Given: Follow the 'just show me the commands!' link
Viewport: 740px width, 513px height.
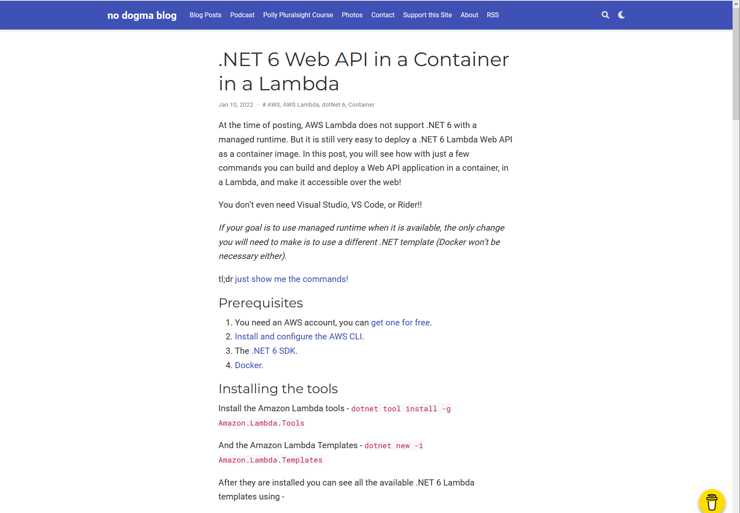Looking at the screenshot, I should click(291, 279).
